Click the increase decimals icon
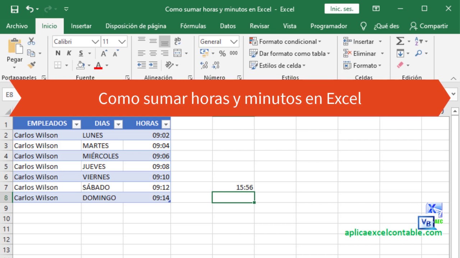Image resolution: width=460 pixels, height=258 pixels. [x=204, y=64]
